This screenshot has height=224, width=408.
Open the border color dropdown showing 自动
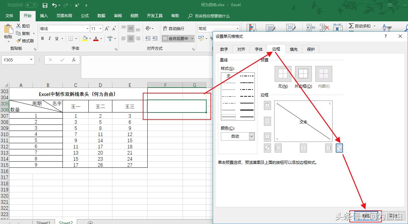(252, 136)
